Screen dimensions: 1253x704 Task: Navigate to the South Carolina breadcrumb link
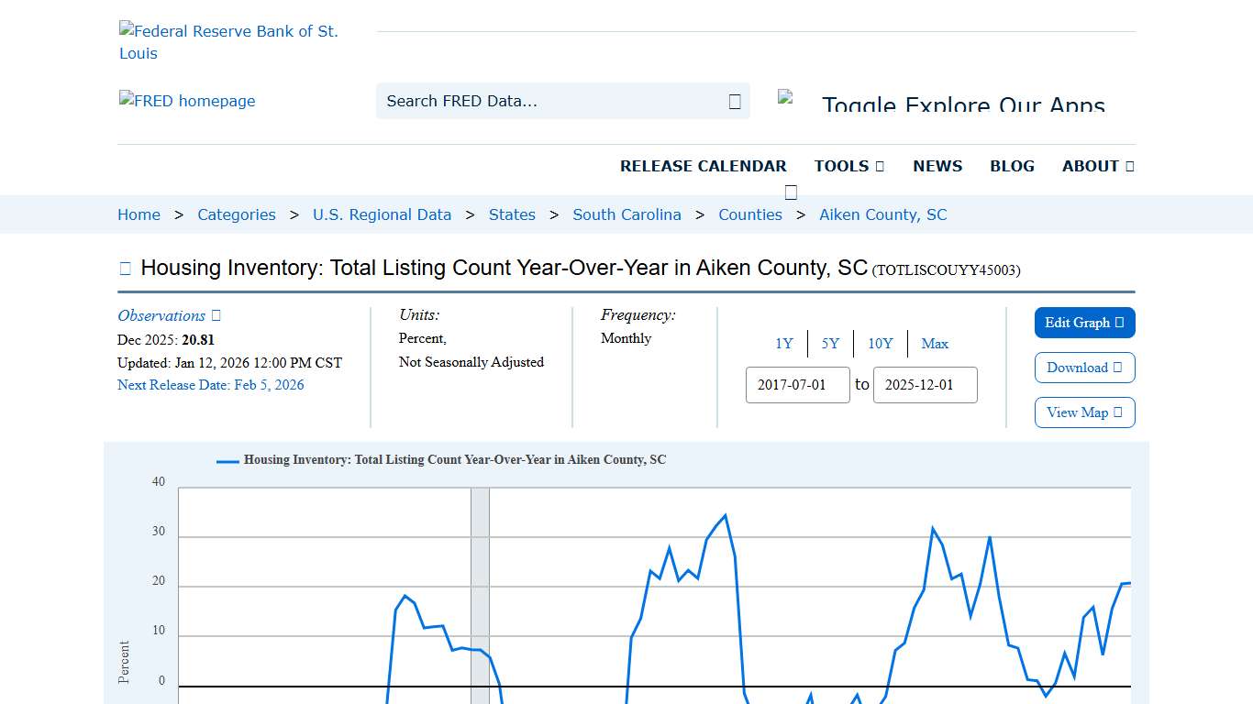627,214
